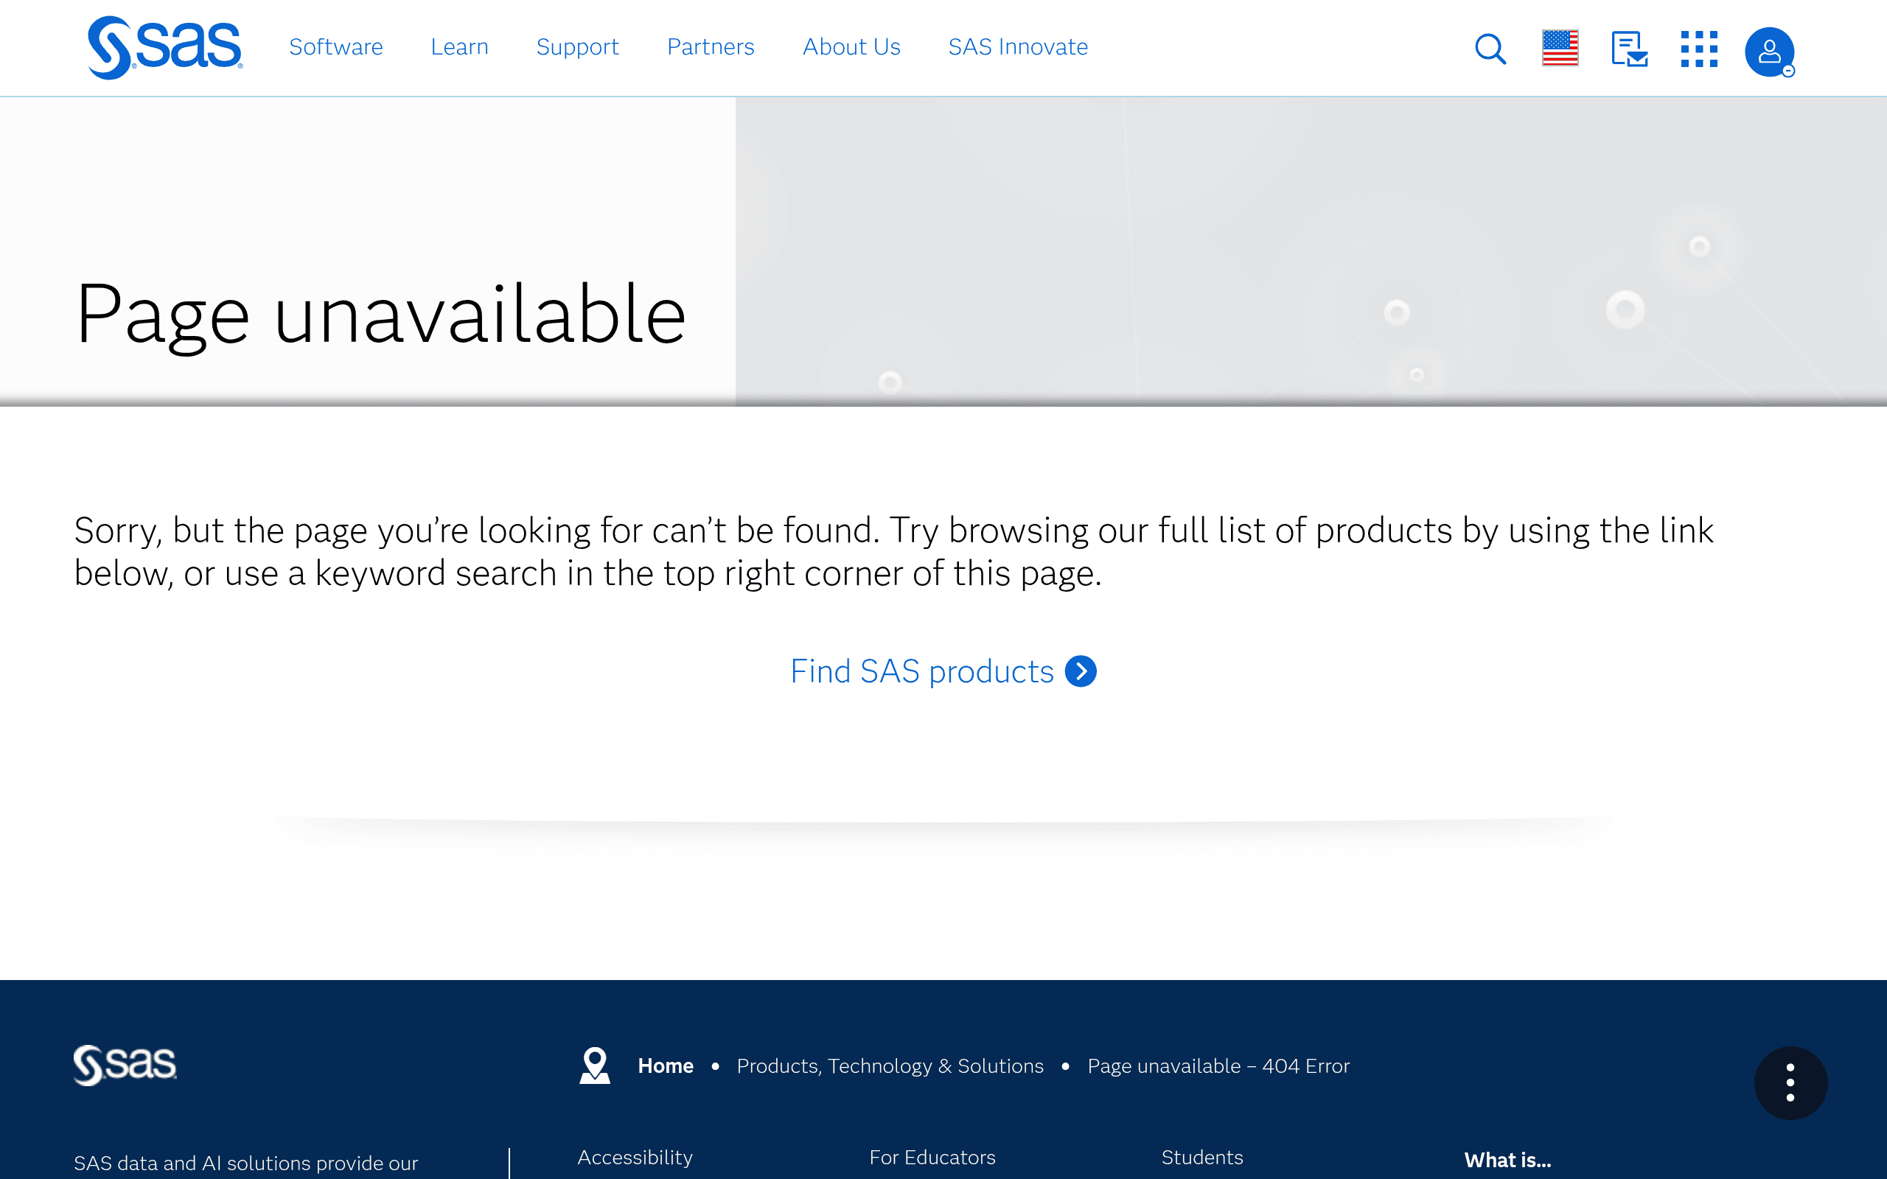Open the About Us menu
1887x1179 pixels.
tap(851, 46)
